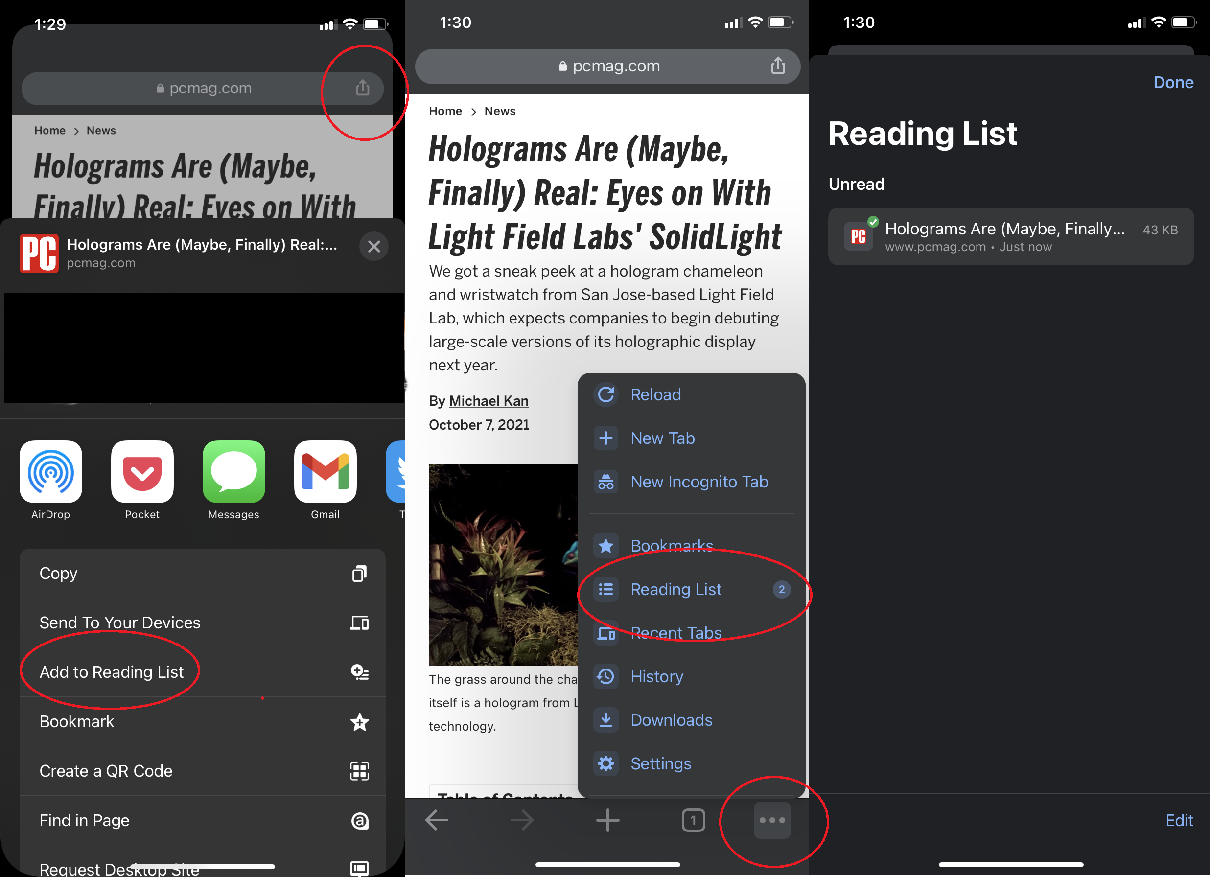1210x877 pixels.
Task: Tap the share icon in middle phone address bar
Action: (x=778, y=65)
